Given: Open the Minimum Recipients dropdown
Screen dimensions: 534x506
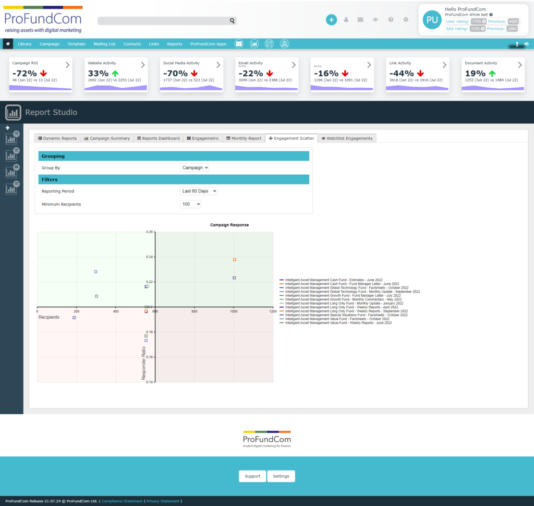Looking at the screenshot, I should (190, 204).
